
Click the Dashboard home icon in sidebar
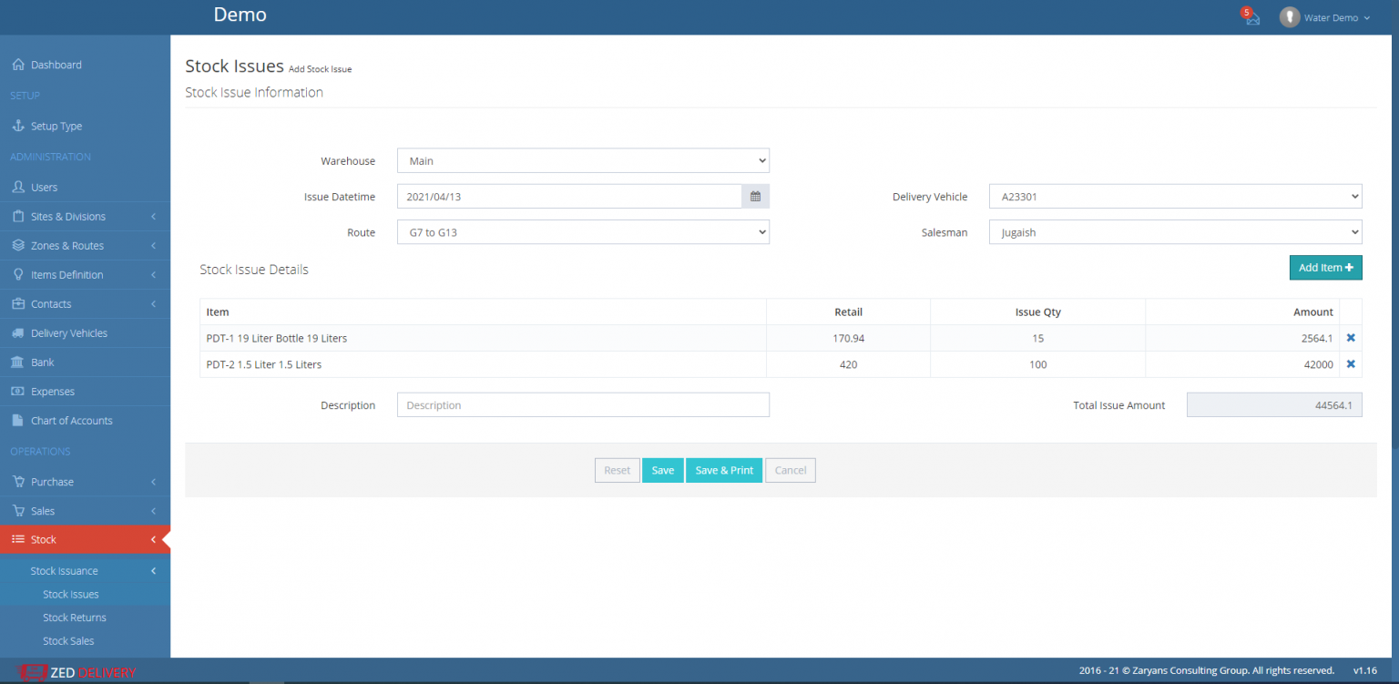[x=17, y=65]
